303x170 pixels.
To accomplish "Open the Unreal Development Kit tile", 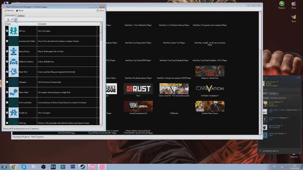I will (x=138, y=106).
